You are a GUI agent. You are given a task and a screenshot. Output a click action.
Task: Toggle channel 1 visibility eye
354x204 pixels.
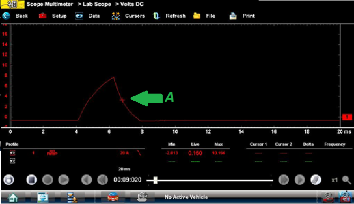[12, 153]
